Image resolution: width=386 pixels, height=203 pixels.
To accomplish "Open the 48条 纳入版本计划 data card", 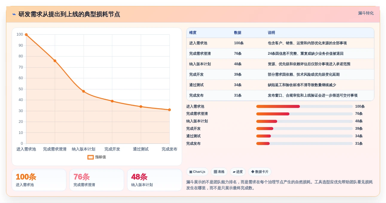I will 155,180.
